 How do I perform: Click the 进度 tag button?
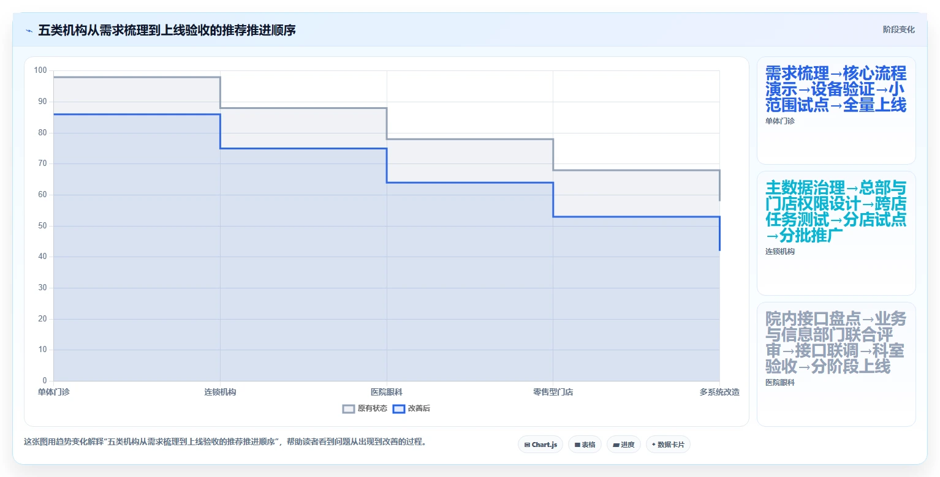point(624,445)
